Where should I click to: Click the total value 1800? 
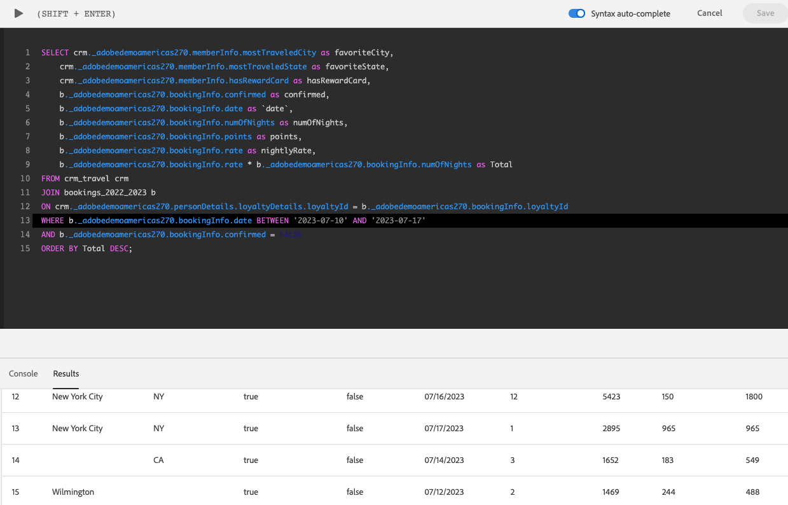tap(754, 396)
